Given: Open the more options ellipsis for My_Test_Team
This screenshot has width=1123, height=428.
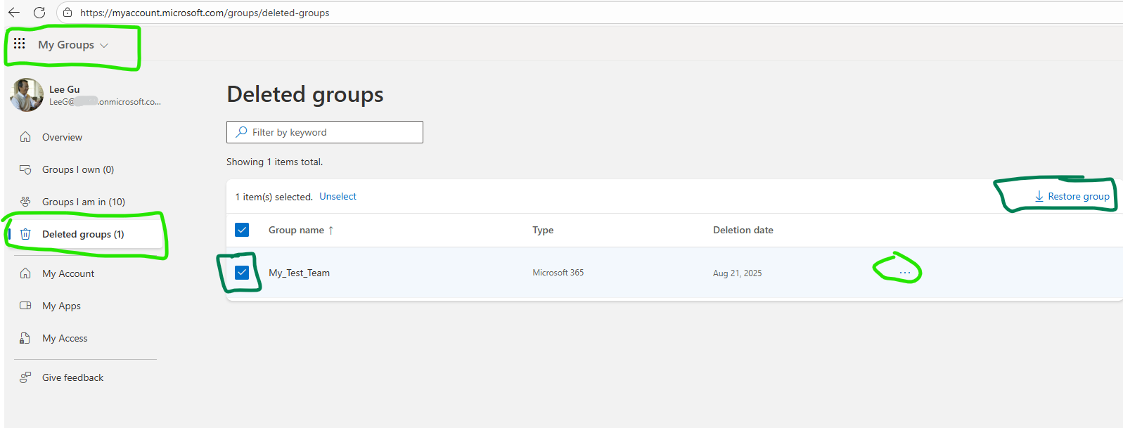Looking at the screenshot, I should tap(905, 273).
